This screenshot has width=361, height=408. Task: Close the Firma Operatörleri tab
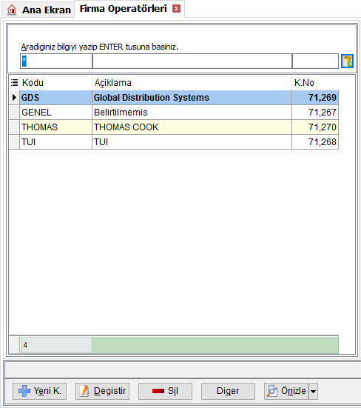(x=176, y=9)
